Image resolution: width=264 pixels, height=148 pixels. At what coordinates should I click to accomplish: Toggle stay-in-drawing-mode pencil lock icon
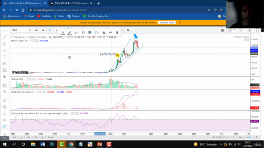[x=5, y=107]
